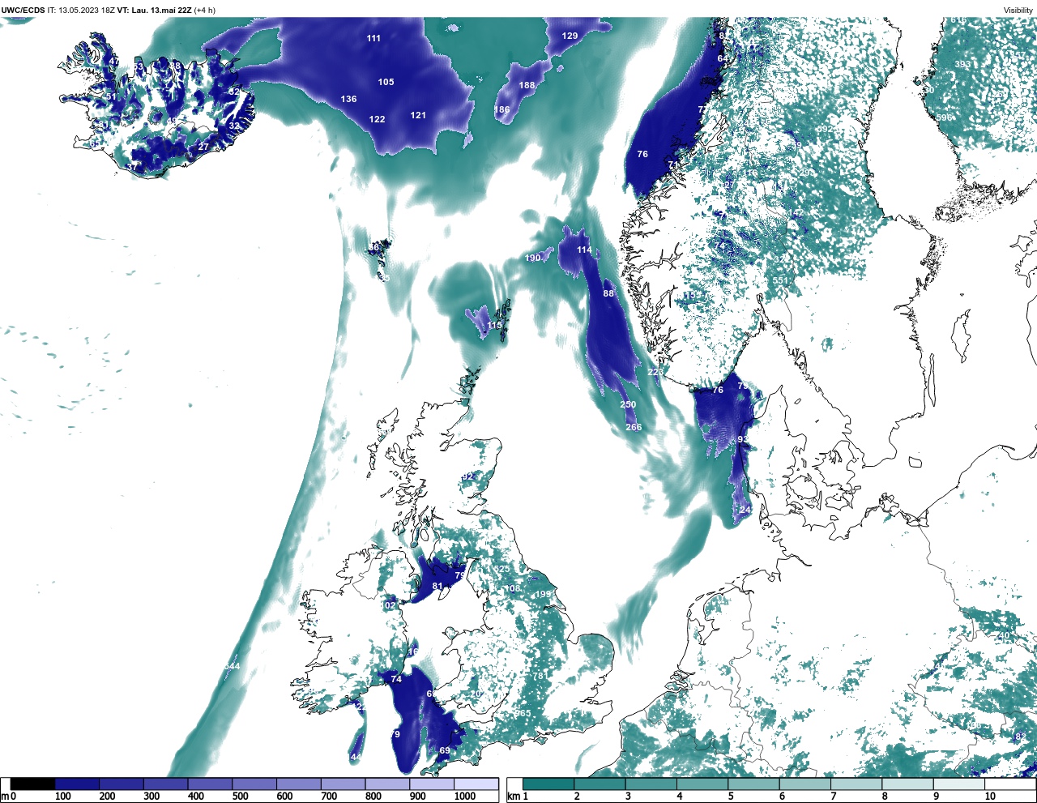Click the visibility value '190' in the North Sea

coord(532,258)
